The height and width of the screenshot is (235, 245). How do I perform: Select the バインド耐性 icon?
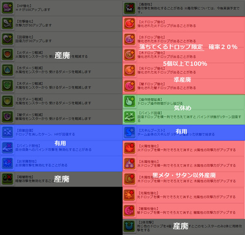[7, 148]
